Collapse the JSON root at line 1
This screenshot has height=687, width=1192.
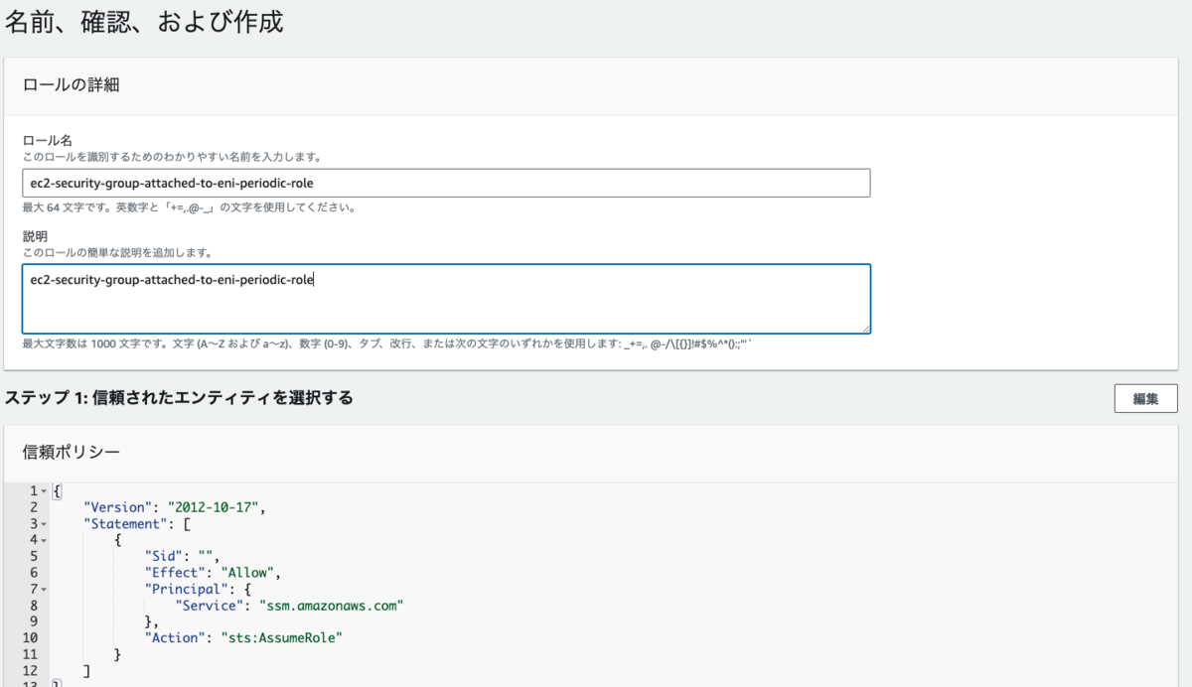(45, 491)
